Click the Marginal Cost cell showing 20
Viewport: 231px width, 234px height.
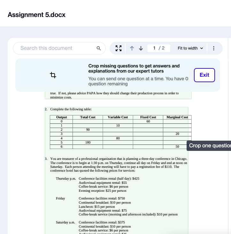click(177, 134)
